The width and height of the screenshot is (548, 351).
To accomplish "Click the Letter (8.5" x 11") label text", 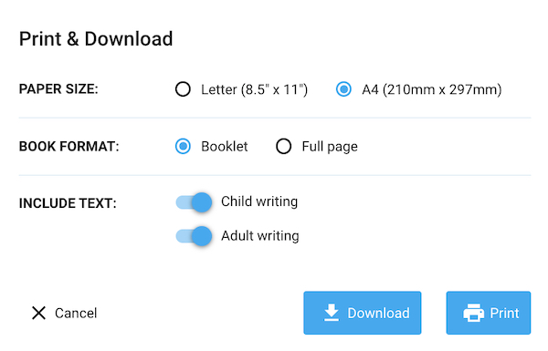I will pos(255,89).
